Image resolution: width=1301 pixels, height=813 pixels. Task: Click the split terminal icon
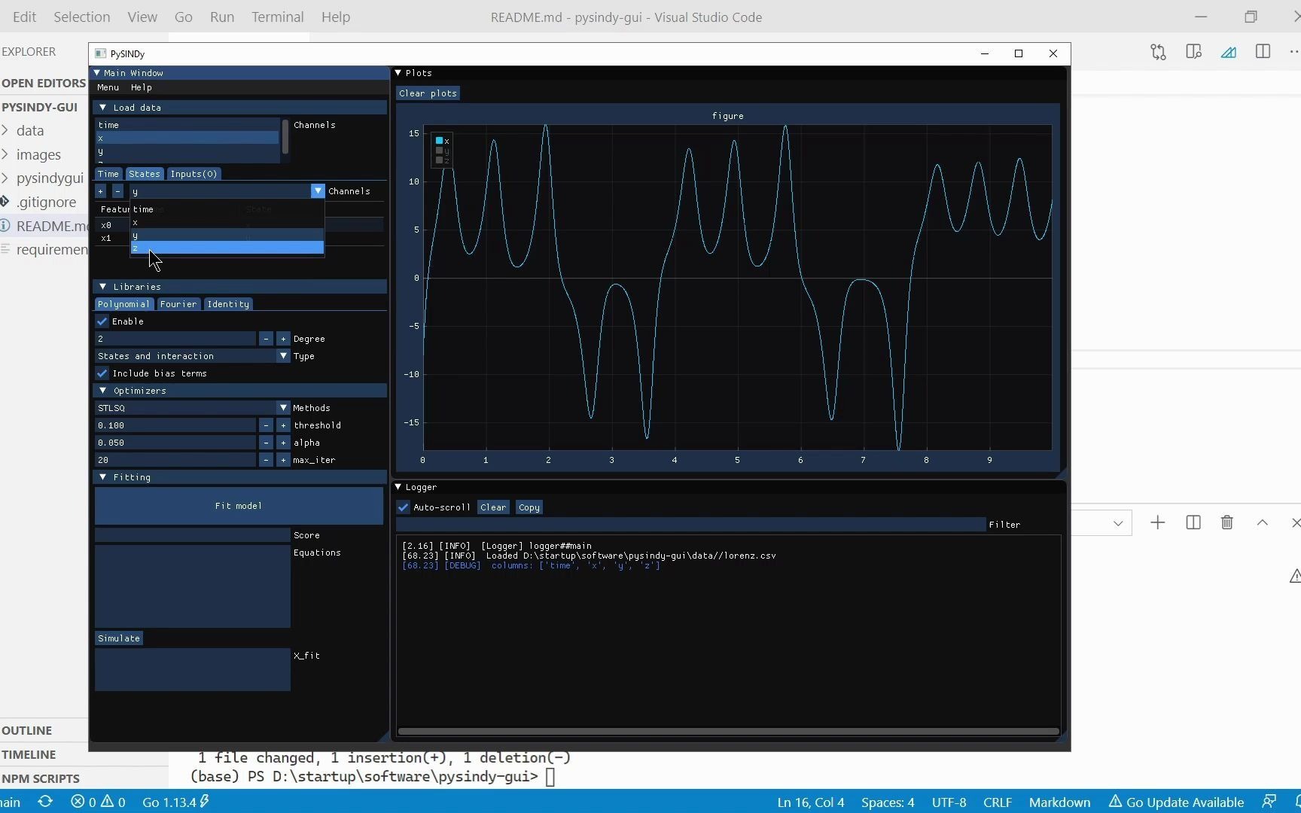pos(1193,522)
